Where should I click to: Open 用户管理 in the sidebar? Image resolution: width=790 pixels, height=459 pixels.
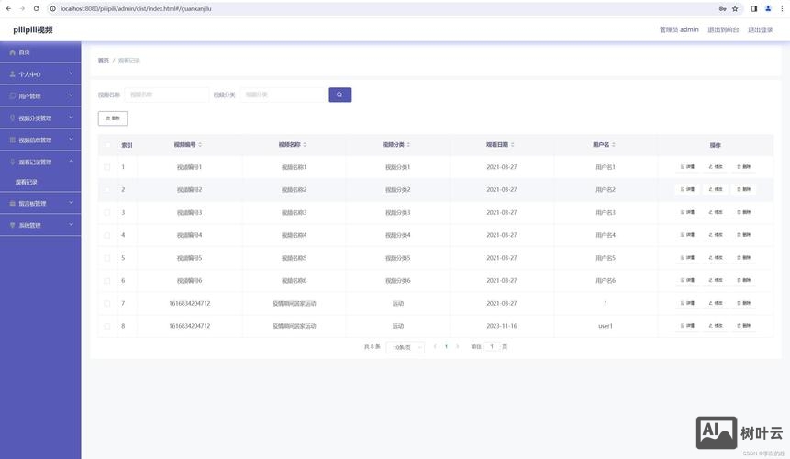click(39, 95)
